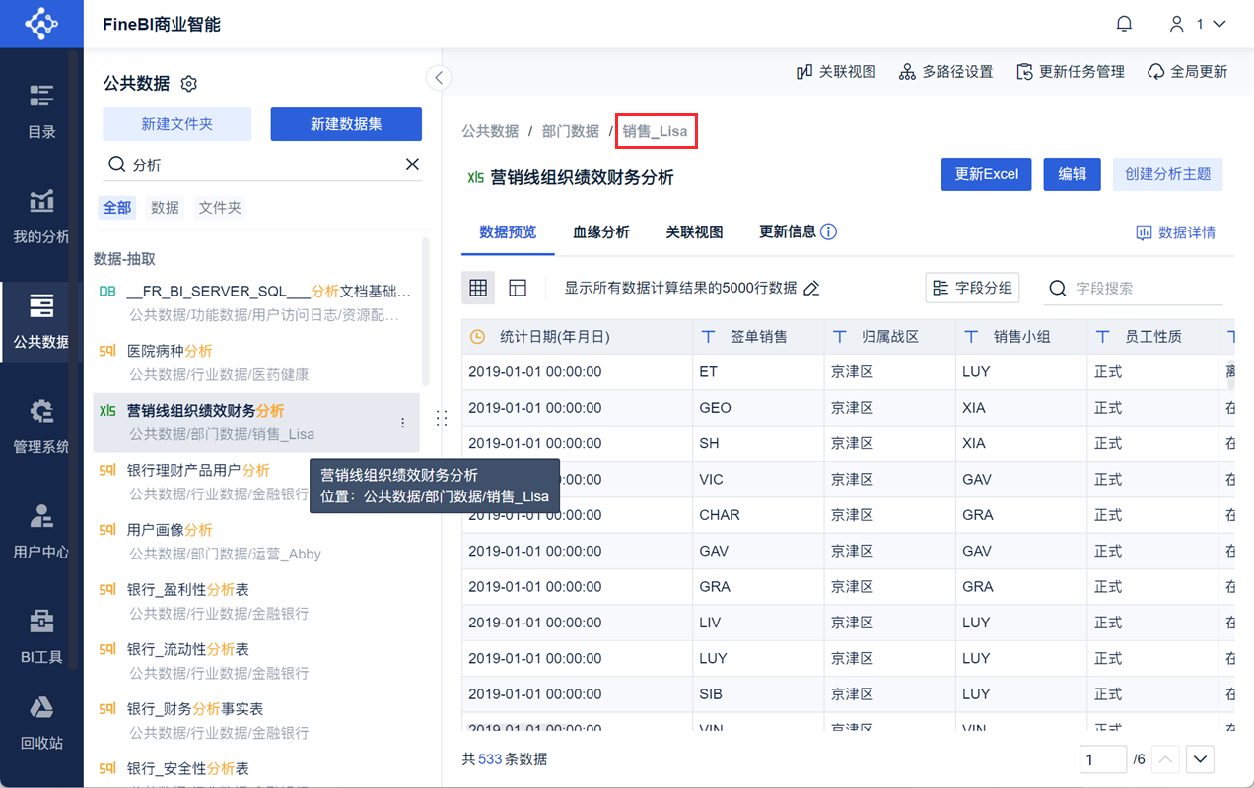Viewport: 1254px width, 788px height.
Task: Switch to 数据预览 tab
Action: 508,232
